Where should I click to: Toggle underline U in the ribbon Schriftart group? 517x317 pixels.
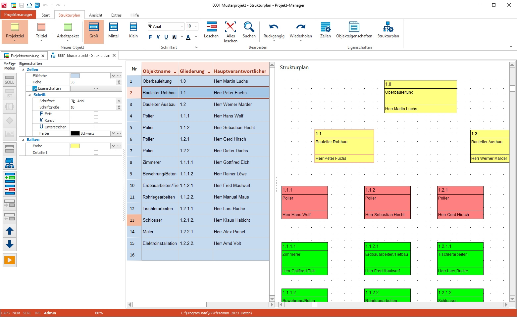[x=166, y=37]
